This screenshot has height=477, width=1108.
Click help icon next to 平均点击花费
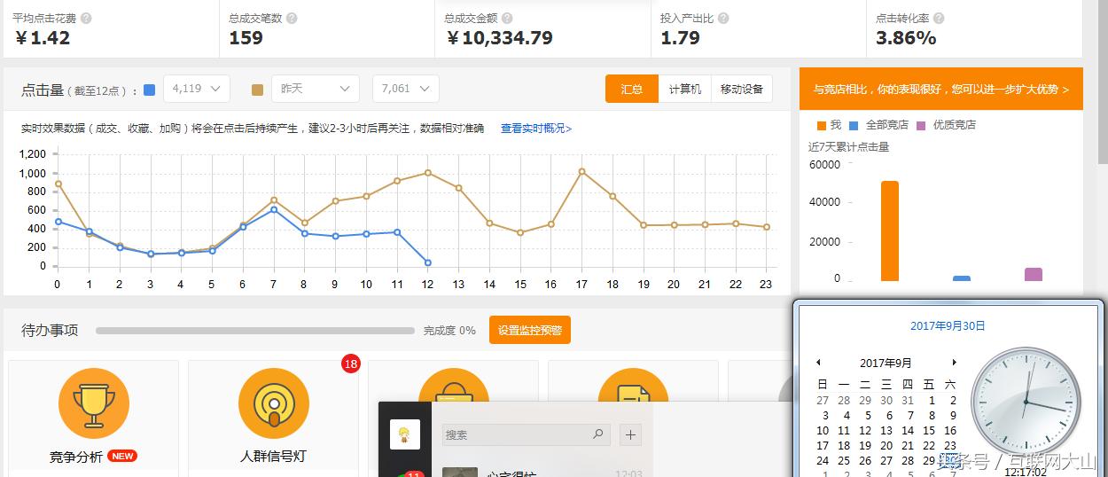click(x=86, y=18)
